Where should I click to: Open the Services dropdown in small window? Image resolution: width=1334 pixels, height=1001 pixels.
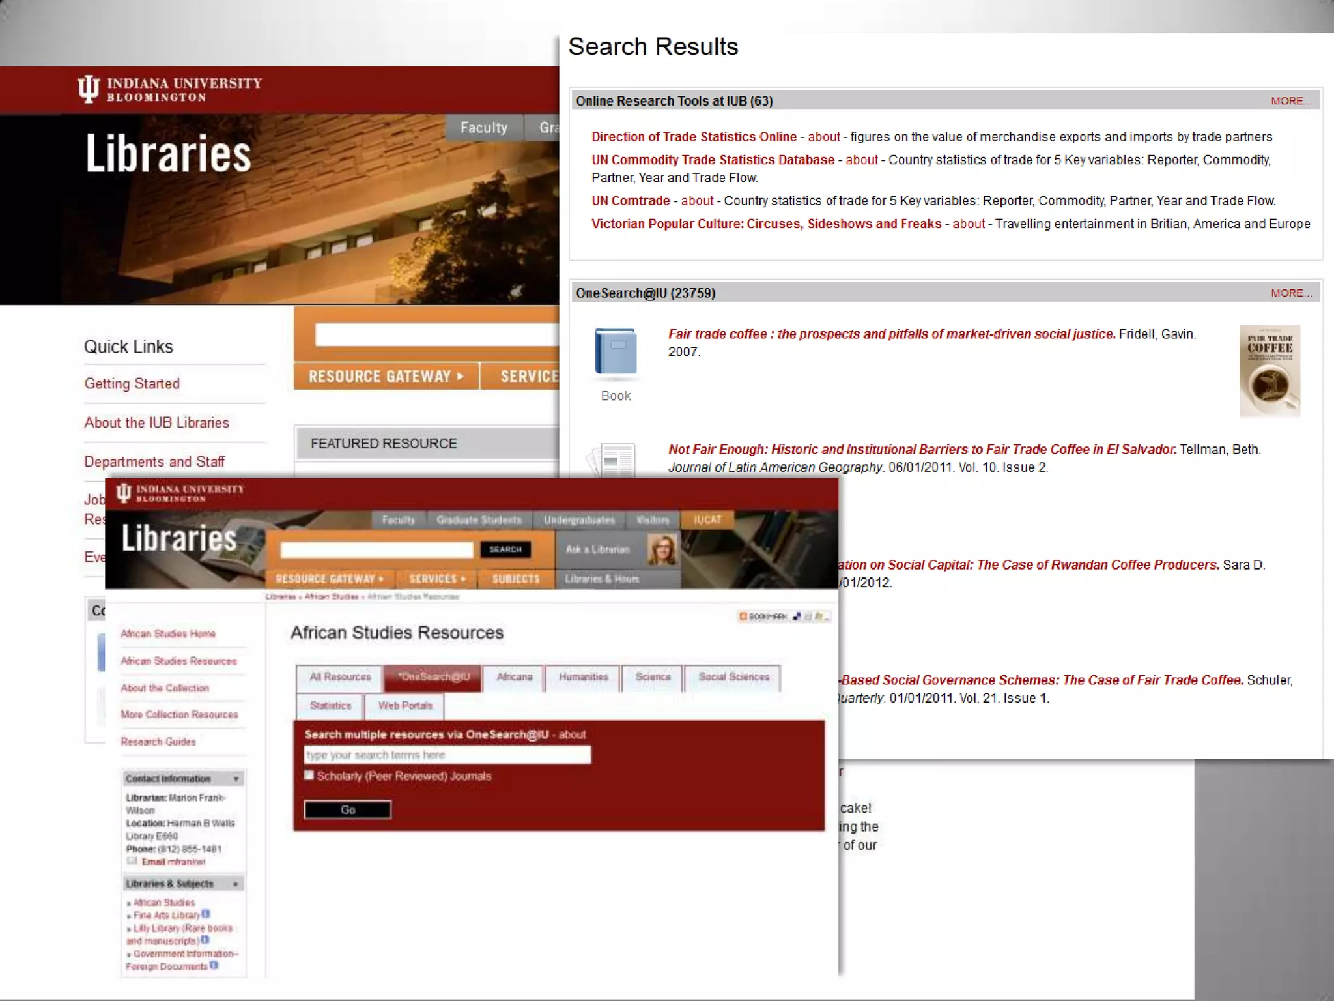(437, 579)
